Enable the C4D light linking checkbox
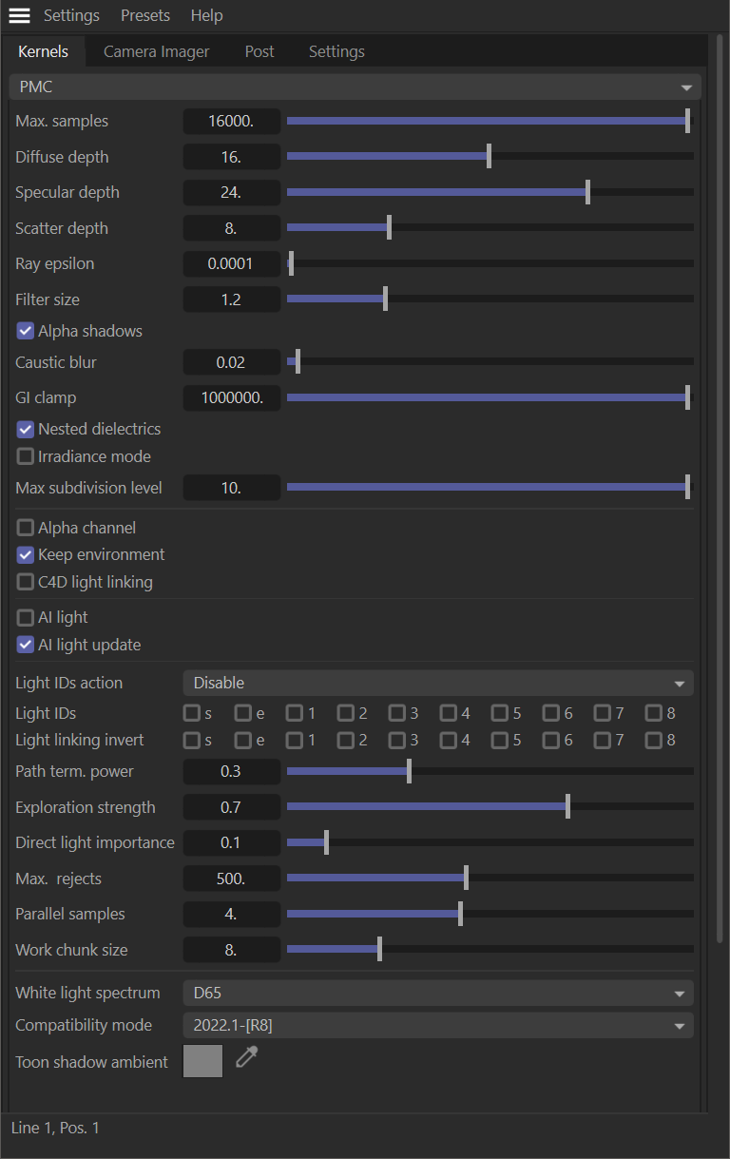This screenshot has width=730, height=1159. pos(26,582)
